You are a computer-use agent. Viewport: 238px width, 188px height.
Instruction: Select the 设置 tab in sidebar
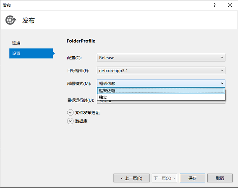(x=31, y=53)
